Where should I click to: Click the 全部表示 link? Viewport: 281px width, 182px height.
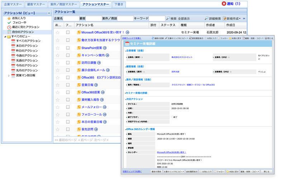(x=184, y=19)
